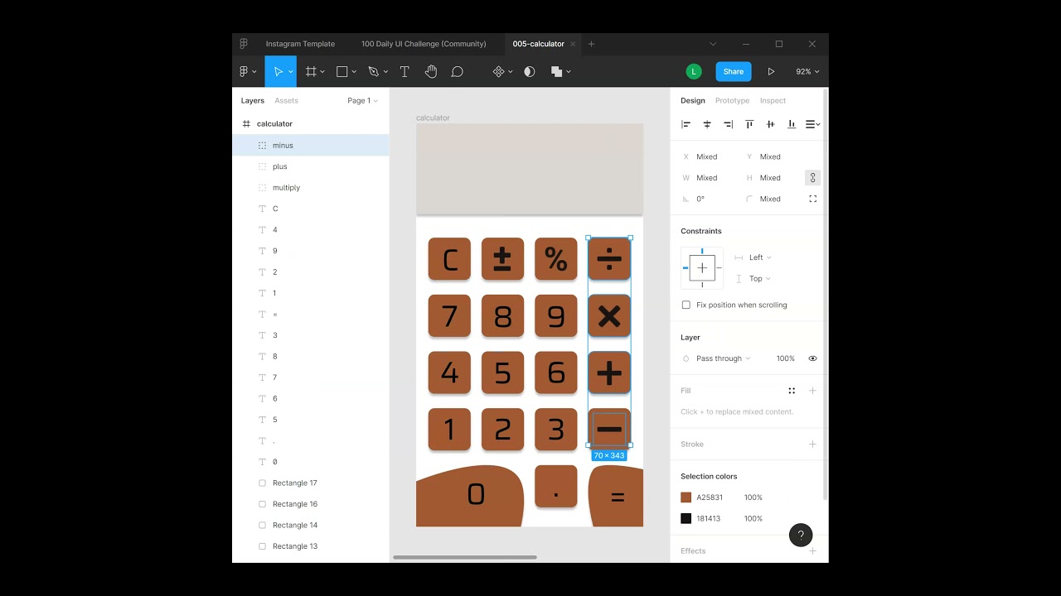Select the Frame tool
The image size is (1061, 596).
tap(312, 72)
